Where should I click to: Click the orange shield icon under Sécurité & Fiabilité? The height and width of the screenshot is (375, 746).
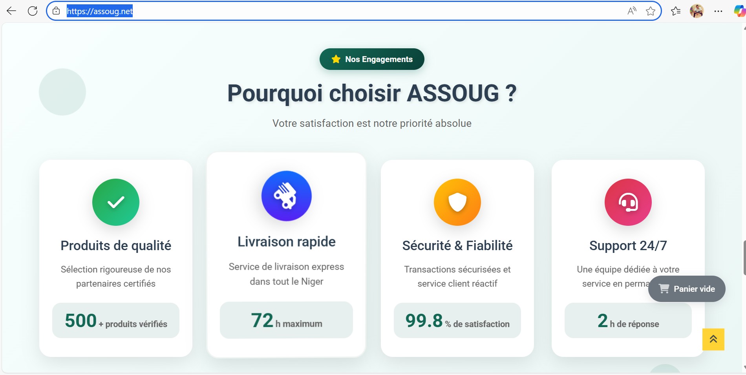click(457, 202)
